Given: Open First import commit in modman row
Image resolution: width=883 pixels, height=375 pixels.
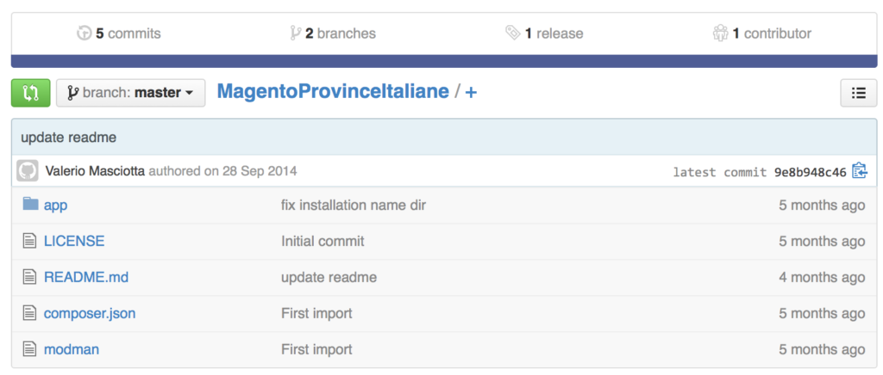Looking at the screenshot, I should point(316,349).
